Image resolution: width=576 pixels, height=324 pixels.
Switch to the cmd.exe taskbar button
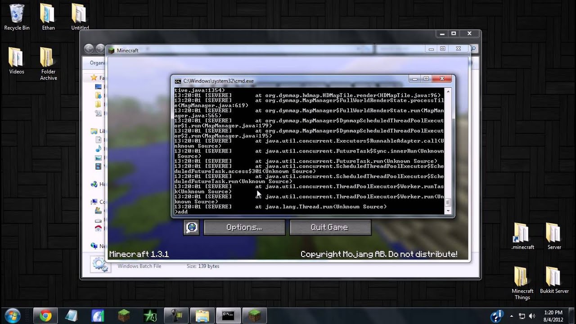[x=228, y=315]
